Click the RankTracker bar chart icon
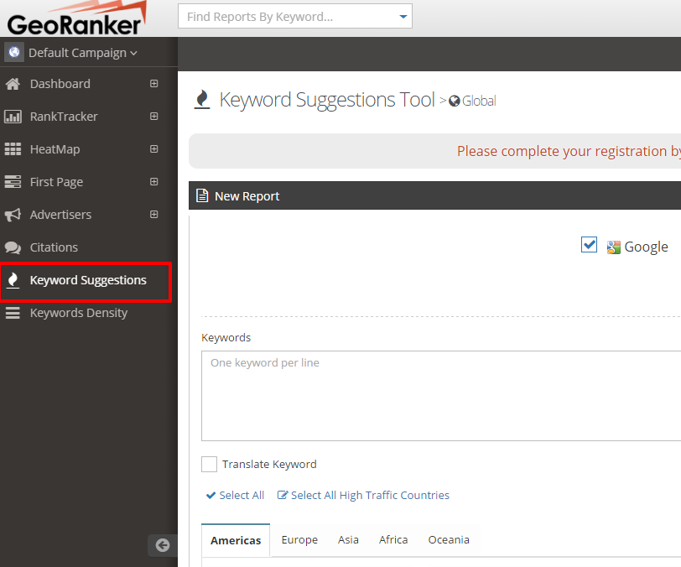 pyautogui.click(x=13, y=117)
